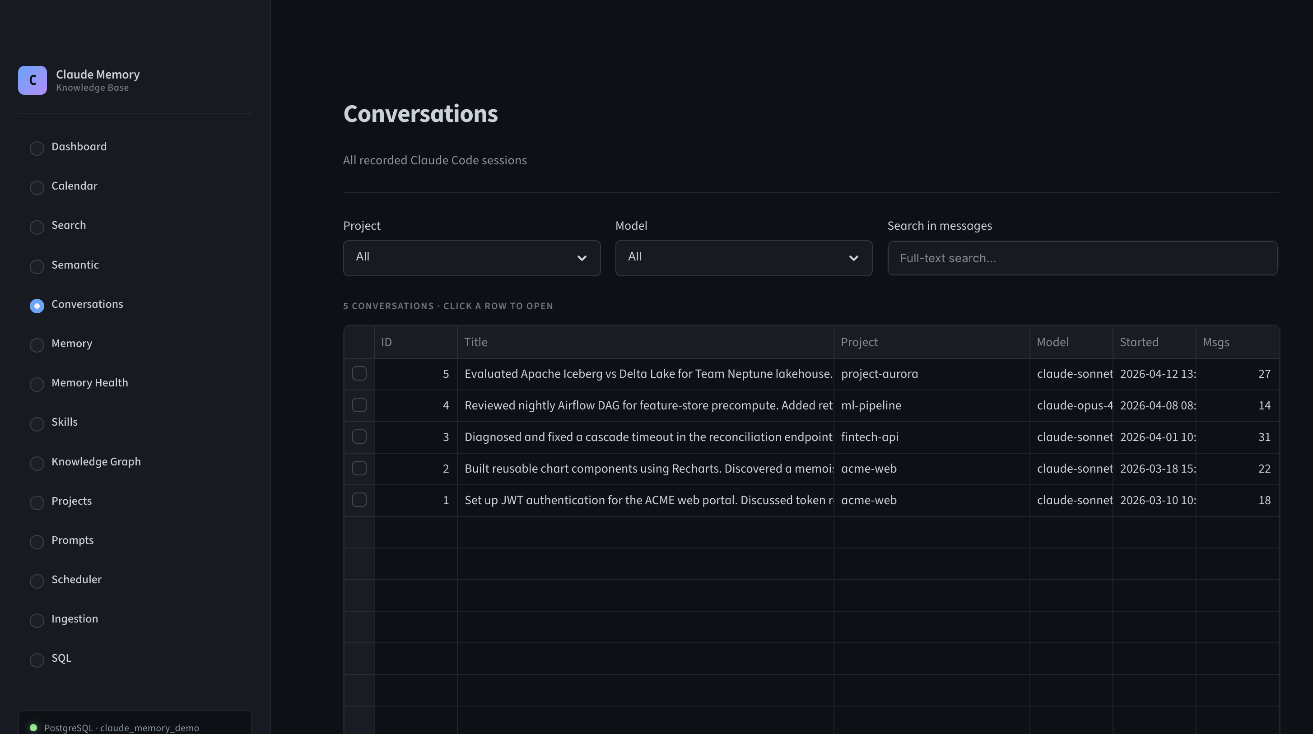The width and height of the screenshot is (1313, 734).
Task: Click the 2026-03-10 started date cell
Action: click(1154, 501)
